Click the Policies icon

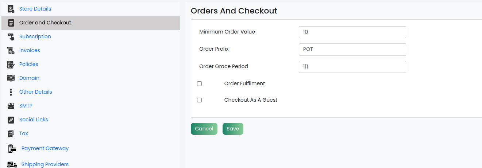point(11,64)
